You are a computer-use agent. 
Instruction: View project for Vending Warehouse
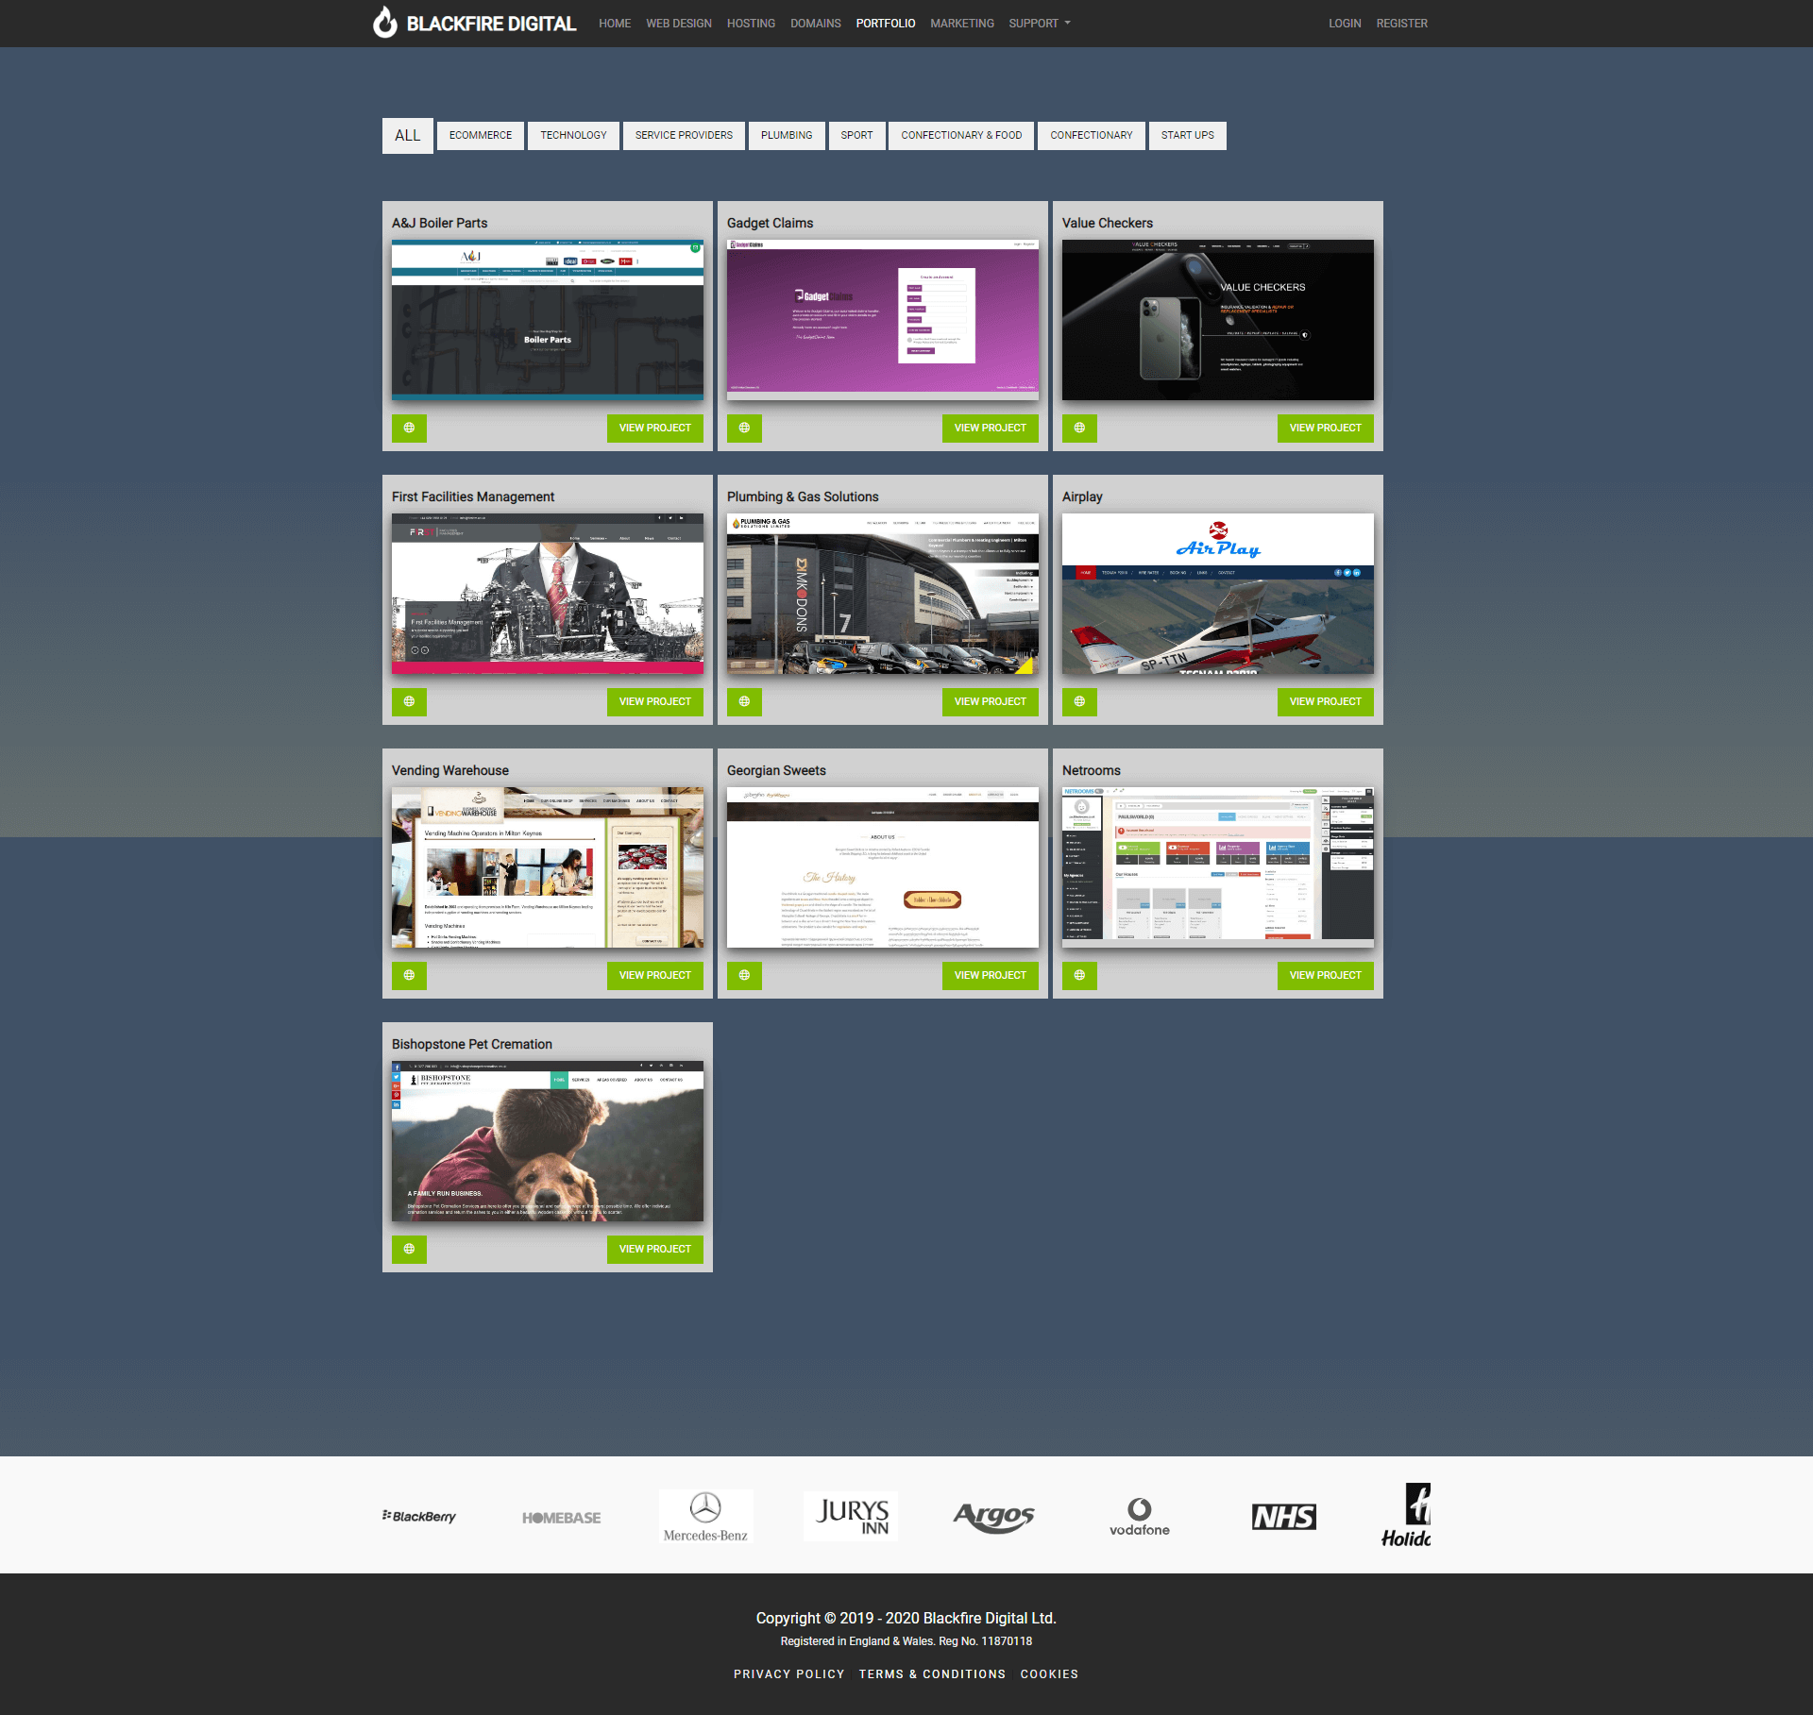(x=654, y=975)
